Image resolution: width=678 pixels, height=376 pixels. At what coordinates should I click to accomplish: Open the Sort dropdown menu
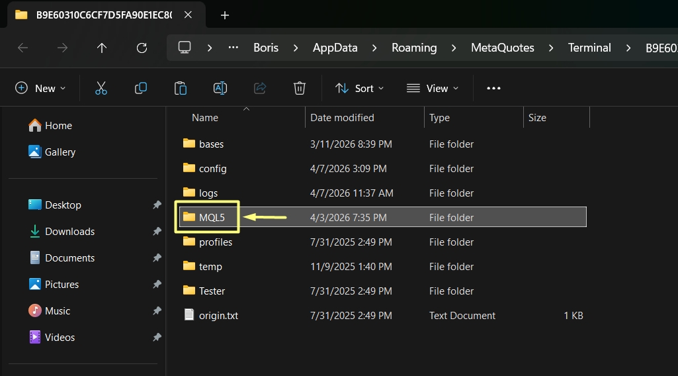[359, 88]
